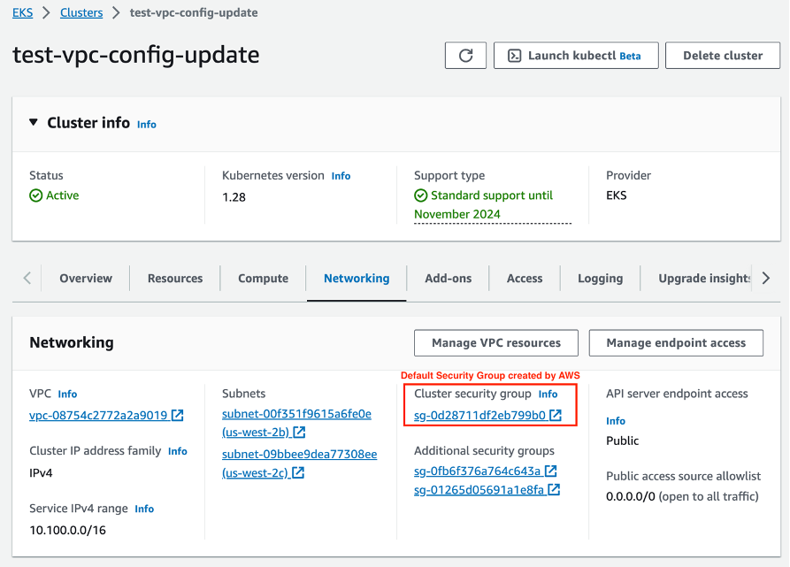Click the left chevron beside the Overview tab
790x567 pixels.
[x=26, y=277]
